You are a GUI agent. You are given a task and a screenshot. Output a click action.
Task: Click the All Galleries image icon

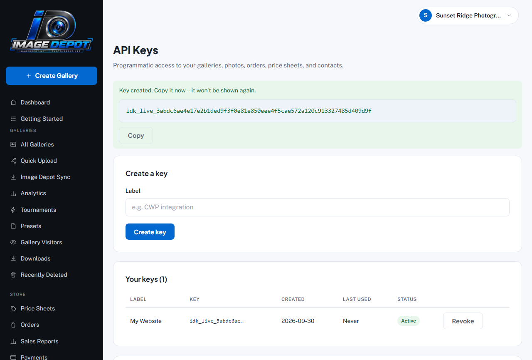click(x=13, y=144)
